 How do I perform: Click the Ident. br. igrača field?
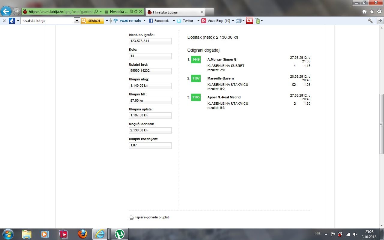[x=150, y=41]
